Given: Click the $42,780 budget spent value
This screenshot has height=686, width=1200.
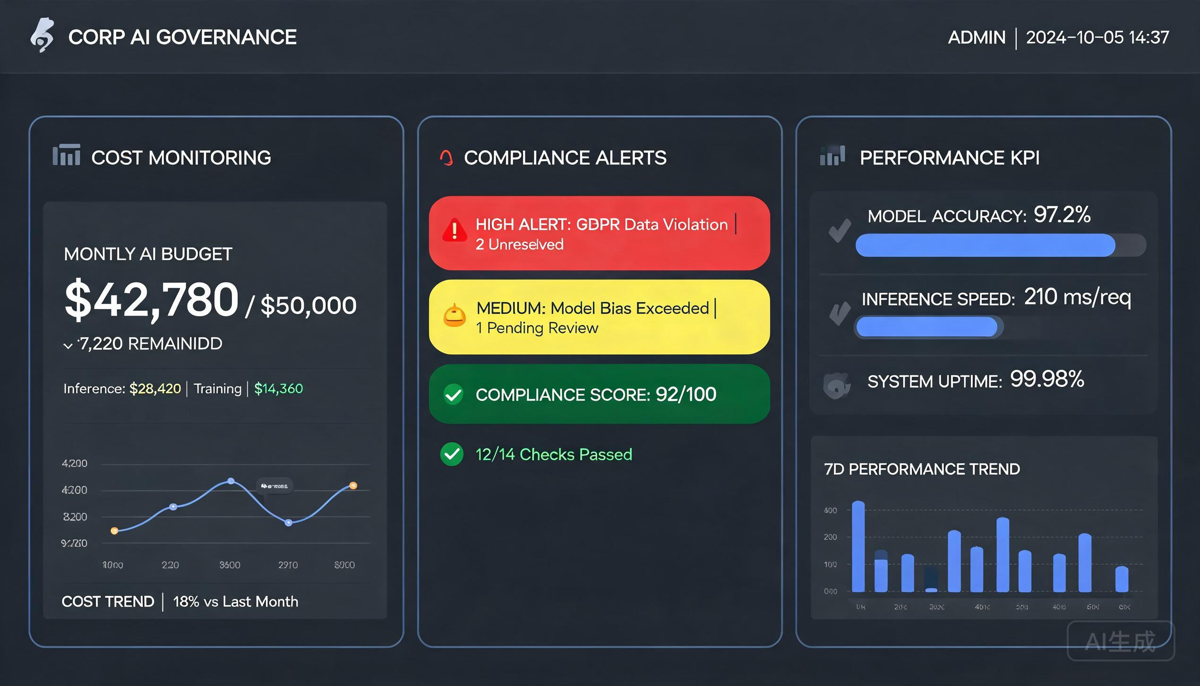Looking at the screenshot, I should [x=152, y=300].
